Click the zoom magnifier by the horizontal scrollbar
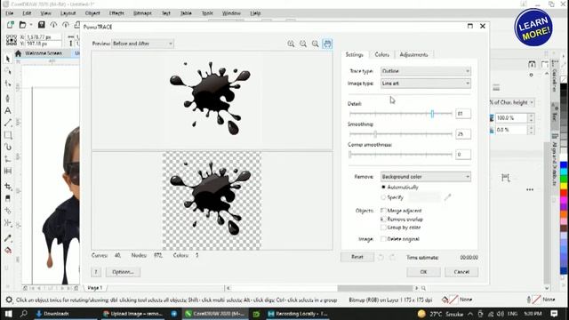This screenshot has width=569, height=320. pos(423,288)
